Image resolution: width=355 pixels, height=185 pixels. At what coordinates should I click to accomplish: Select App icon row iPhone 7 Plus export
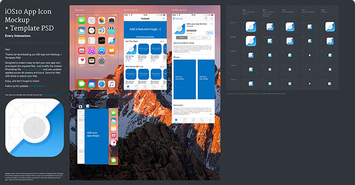point(251,27)
